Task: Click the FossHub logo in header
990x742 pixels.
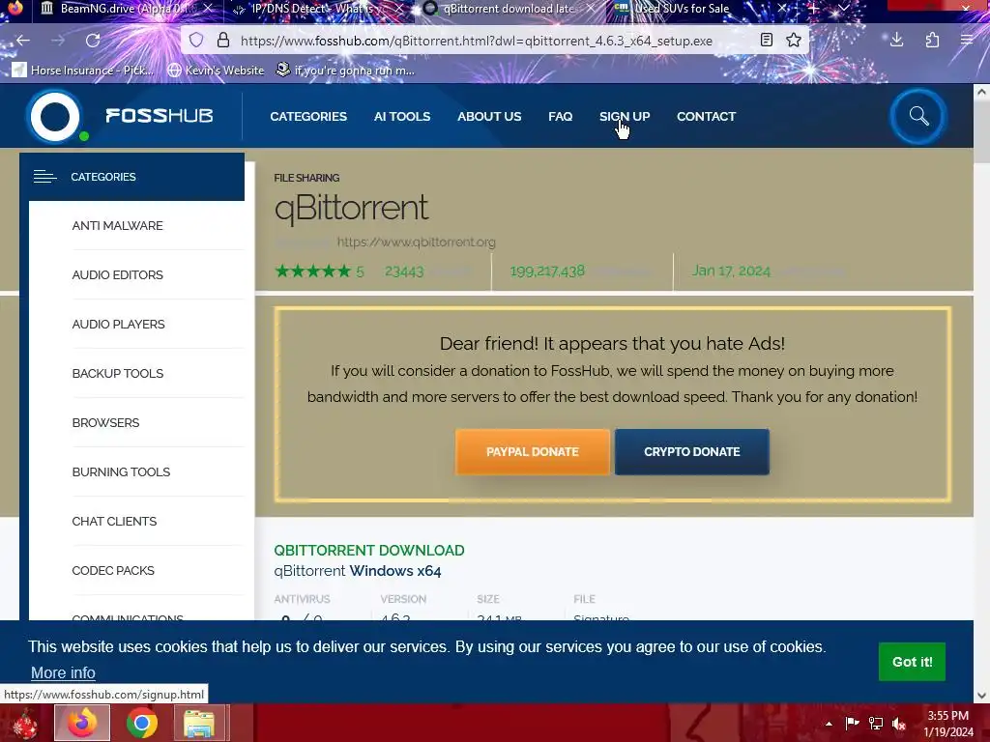Action: click(x=121, y=116)
